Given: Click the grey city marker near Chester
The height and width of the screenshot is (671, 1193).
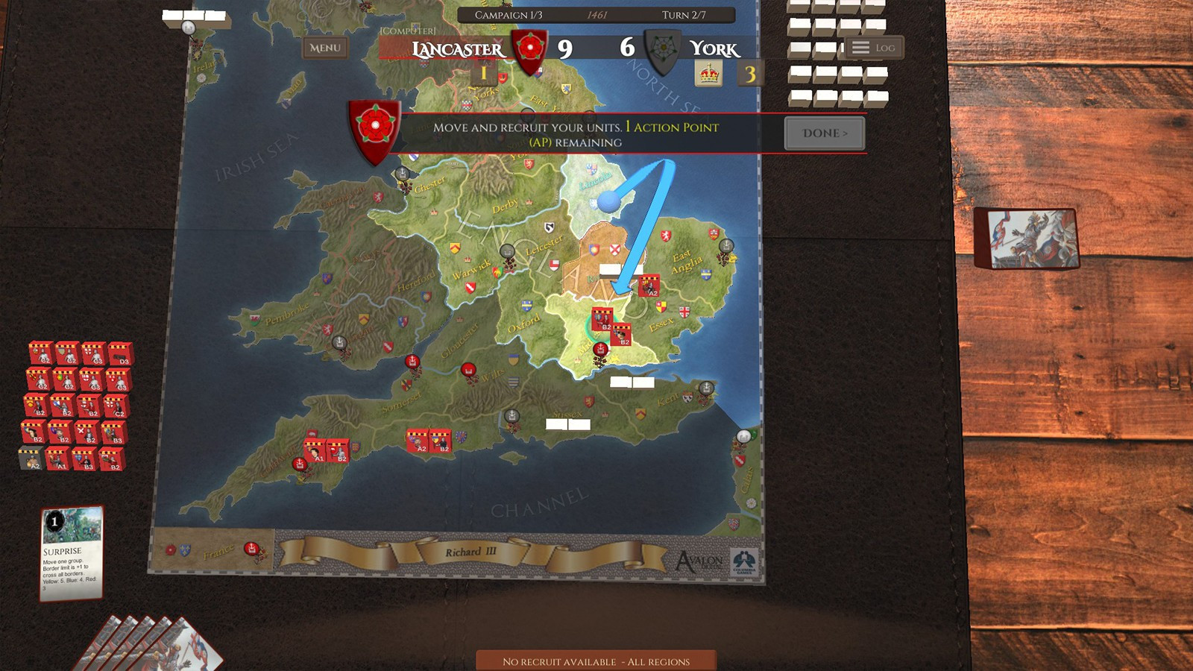Looking at the screenshot, I should click(x=403, y=174).
